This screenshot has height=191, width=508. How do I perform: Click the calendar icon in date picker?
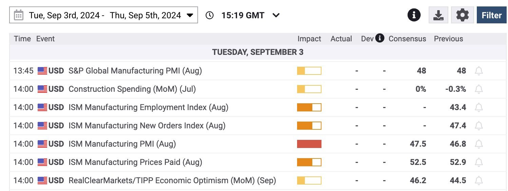point(19,15)
